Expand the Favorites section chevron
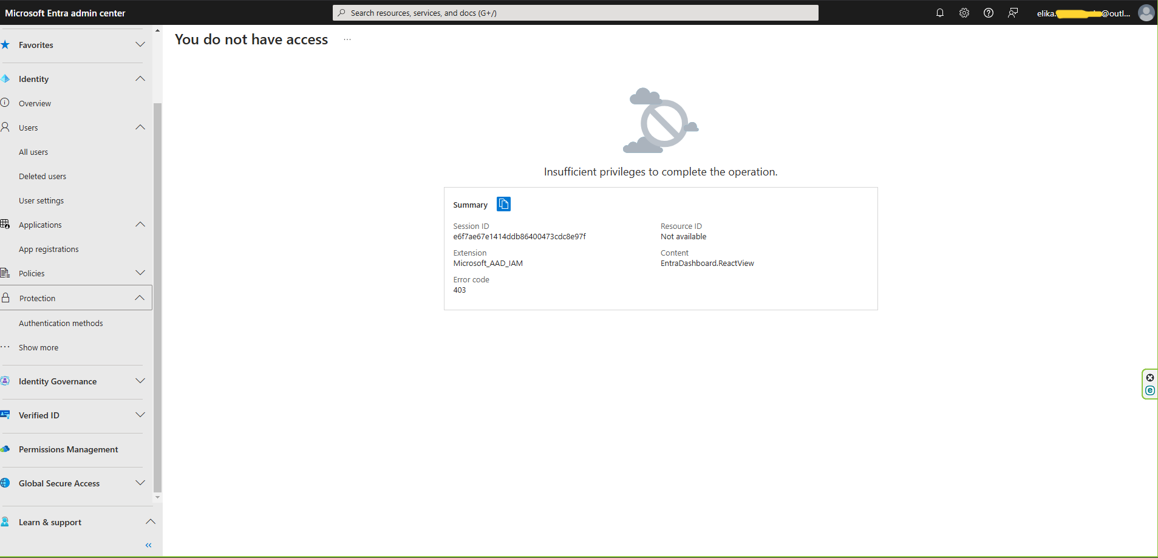 click(140, 44)
